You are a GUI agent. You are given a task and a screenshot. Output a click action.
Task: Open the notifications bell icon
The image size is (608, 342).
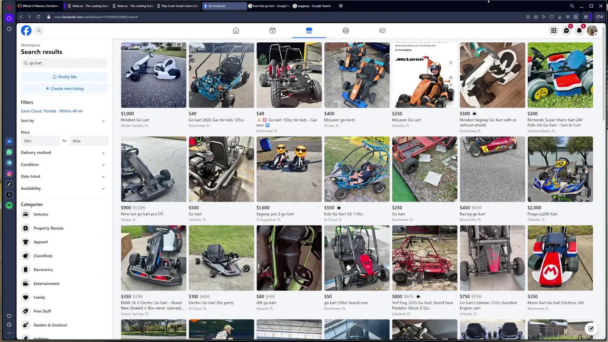(579, 30)
